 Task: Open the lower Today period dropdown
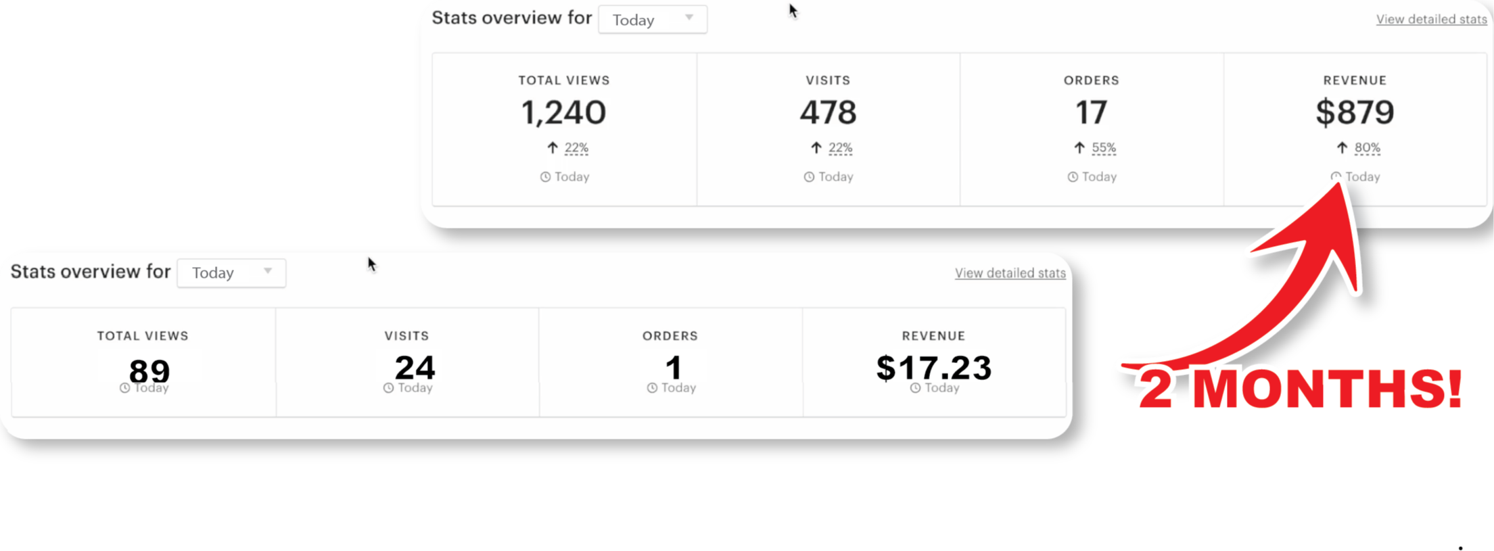(231, 273)
